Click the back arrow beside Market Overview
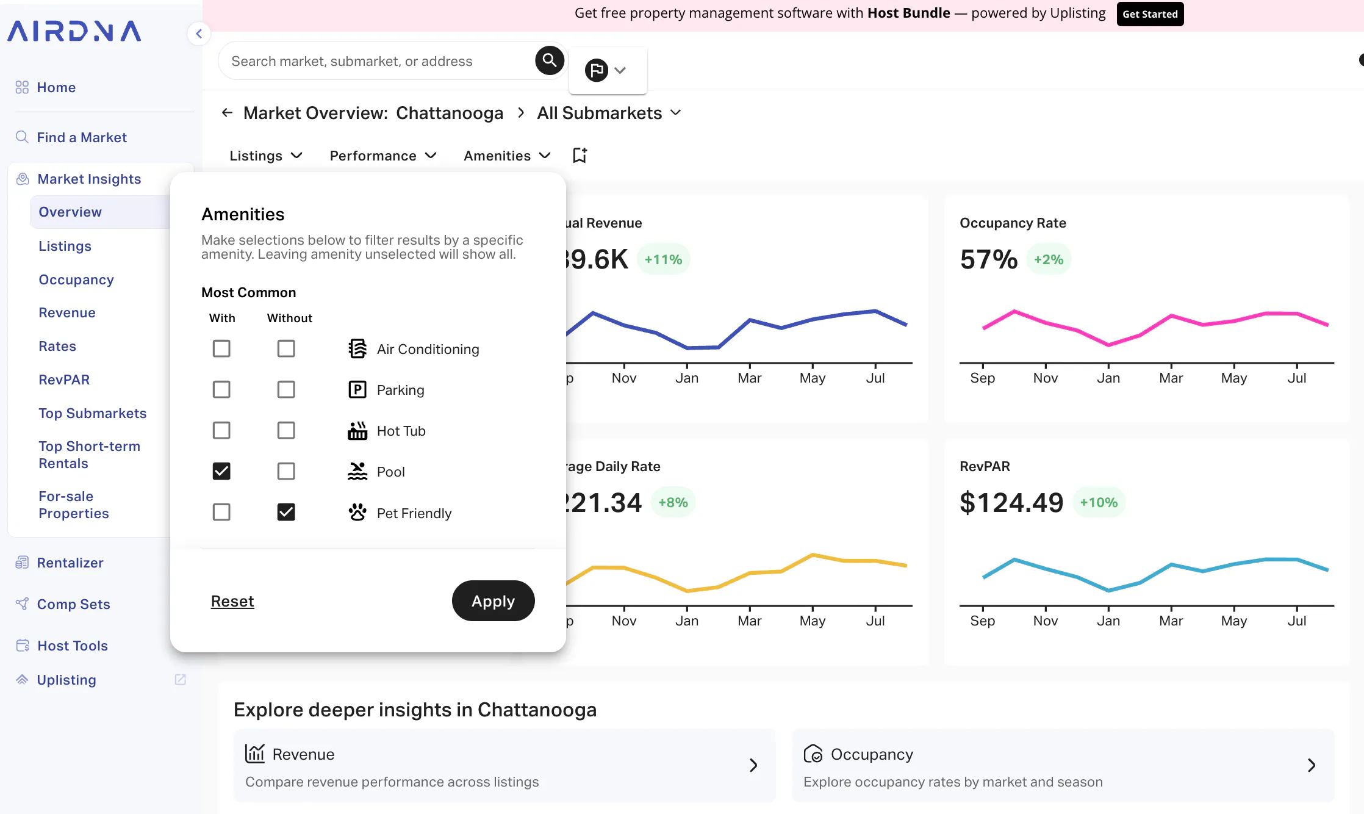 click(227, 112)
